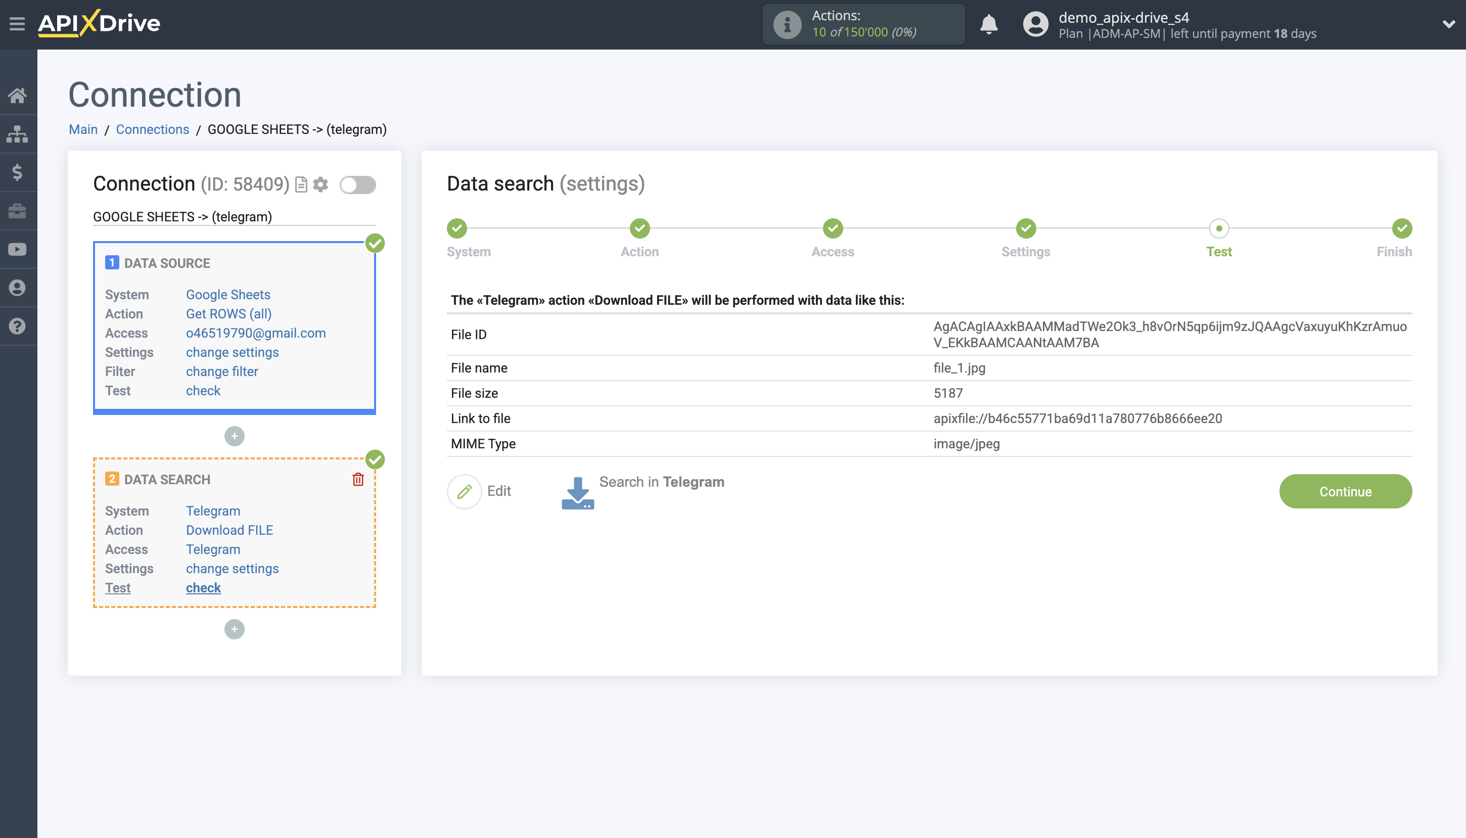Go to the System wizard step
Viewport: 1466px width, 838px height.
457,228
